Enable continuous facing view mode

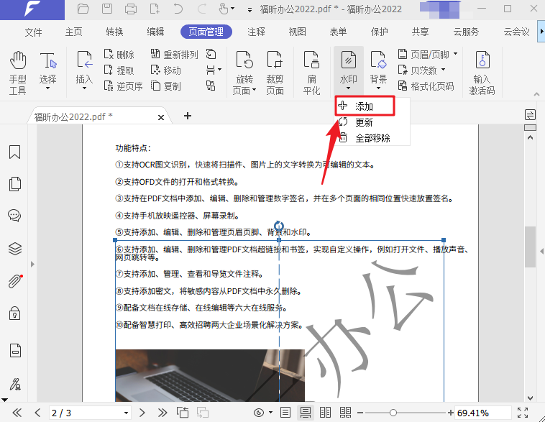[x=346, y=413]
